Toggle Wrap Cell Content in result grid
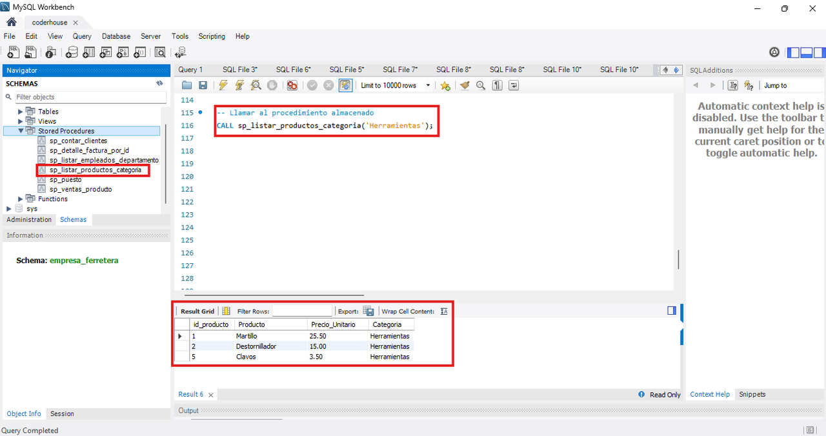Image resolution: width=826 pixels, height=436 pixels. [x=444, y=311]
